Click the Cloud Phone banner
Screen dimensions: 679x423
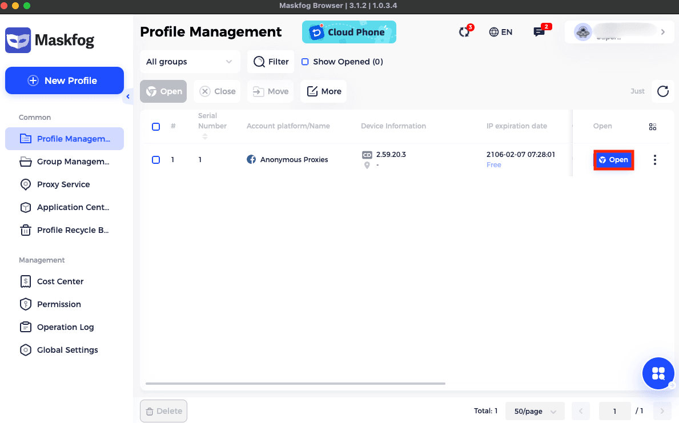[349, 32]
